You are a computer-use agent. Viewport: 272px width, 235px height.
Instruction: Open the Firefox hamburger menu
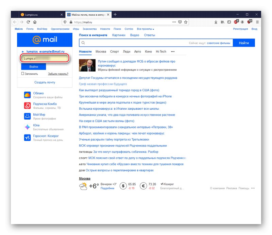click(257, 22)
